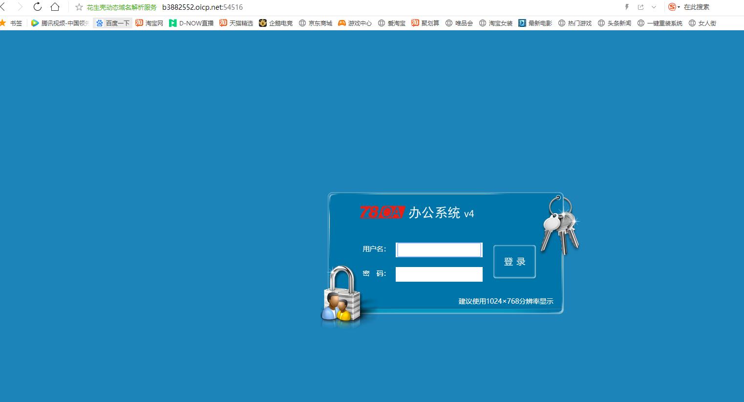
Task: Click the 登 录 login button
Action: [514, 262]
